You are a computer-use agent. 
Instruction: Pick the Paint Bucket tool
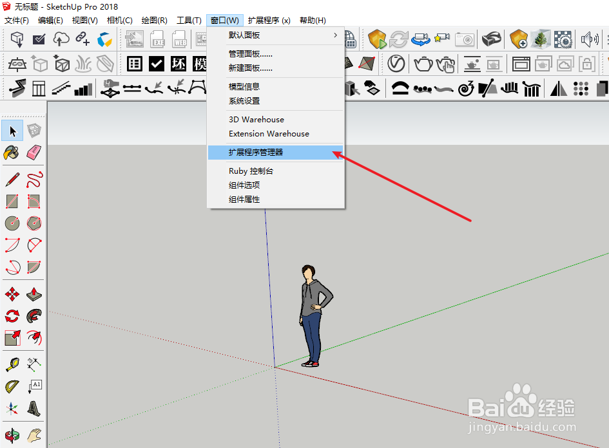[12, 153]
